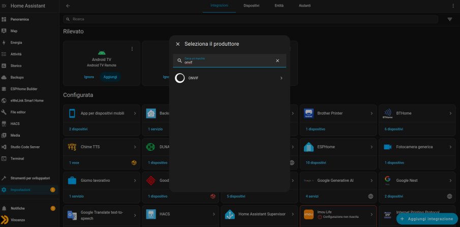Open Attività list icon in sidebar
Viewport: 460px width, 227px height.
[x=4, y=54]
